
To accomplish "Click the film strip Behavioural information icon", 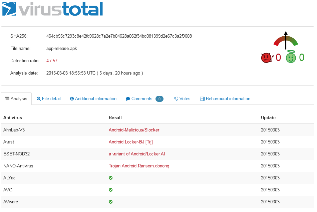I will pos(202,99).
